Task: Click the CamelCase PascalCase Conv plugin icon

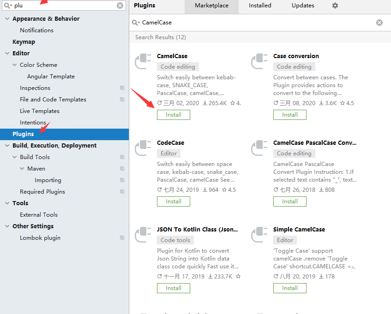Action: coord(259,148)
